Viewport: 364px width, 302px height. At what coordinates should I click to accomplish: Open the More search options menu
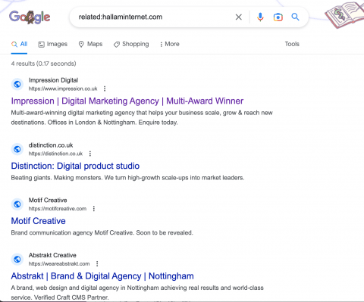click(169, 44)
